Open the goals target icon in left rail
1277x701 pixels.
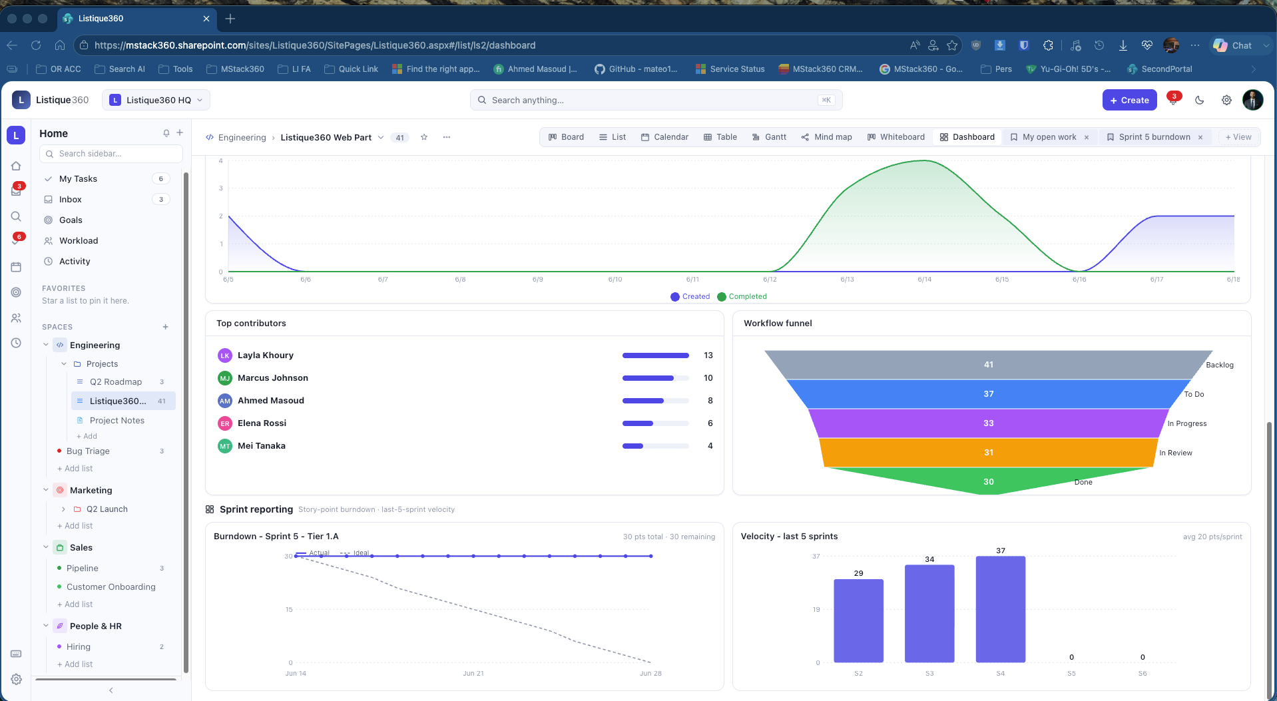pos(16,292)
